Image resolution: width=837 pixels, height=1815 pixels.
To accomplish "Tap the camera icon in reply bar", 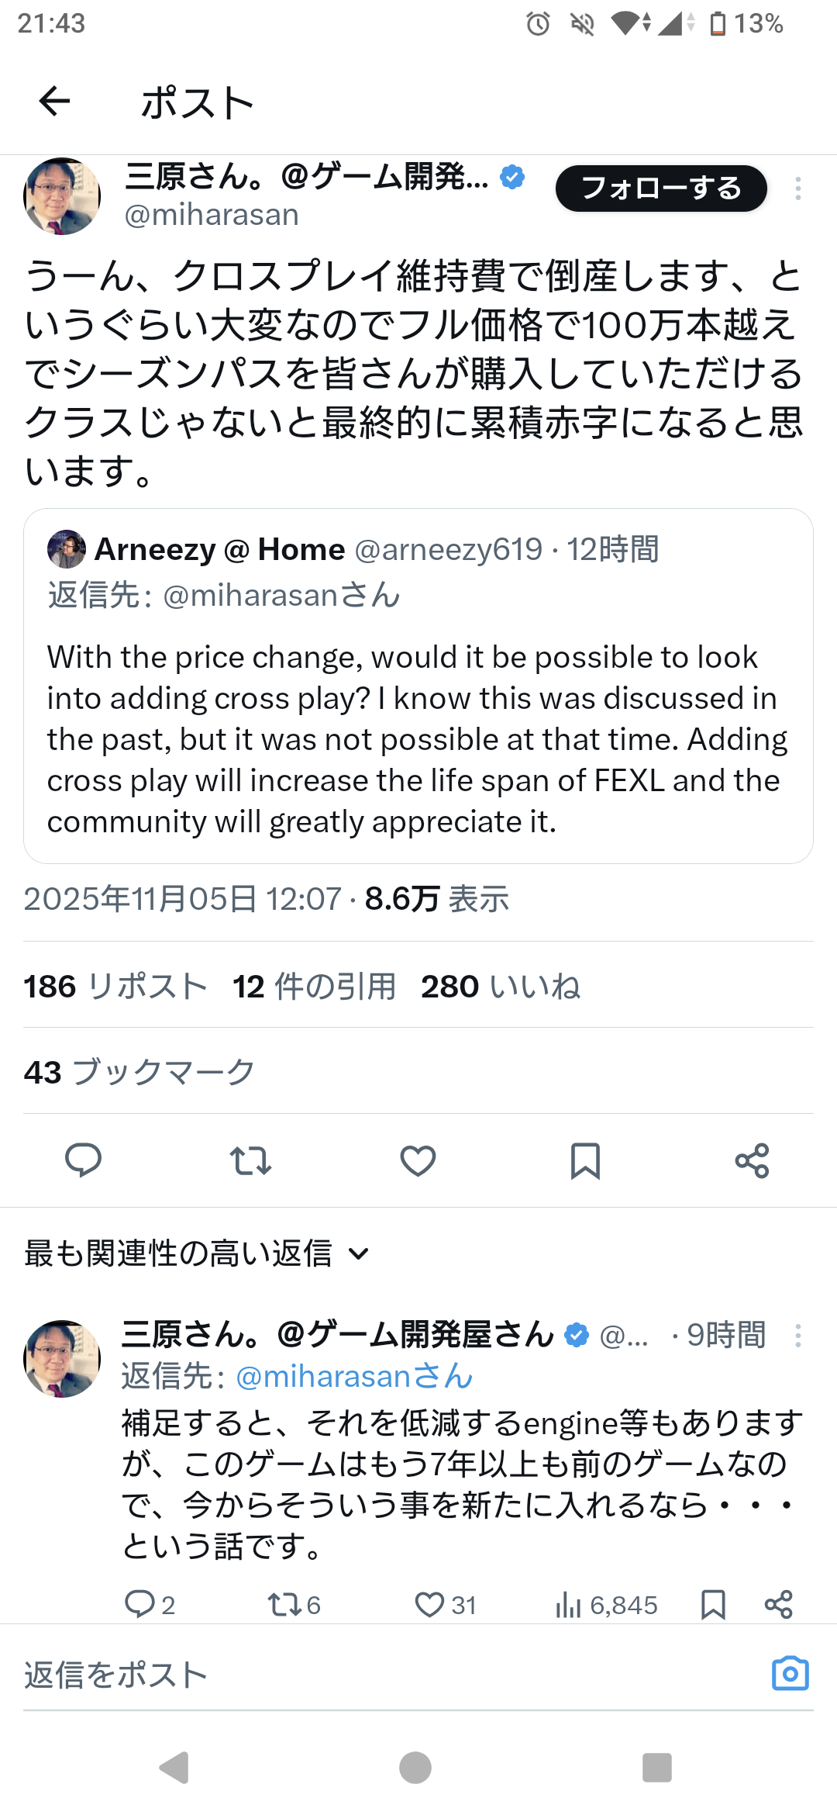I will 790,1674.
